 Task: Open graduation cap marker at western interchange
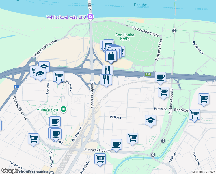40,74
